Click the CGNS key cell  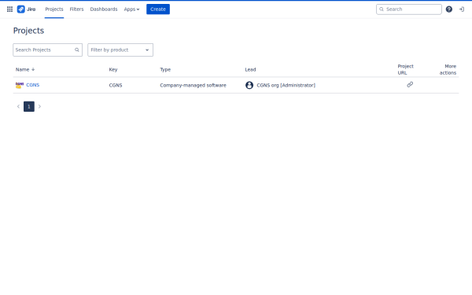click(116, 85)
